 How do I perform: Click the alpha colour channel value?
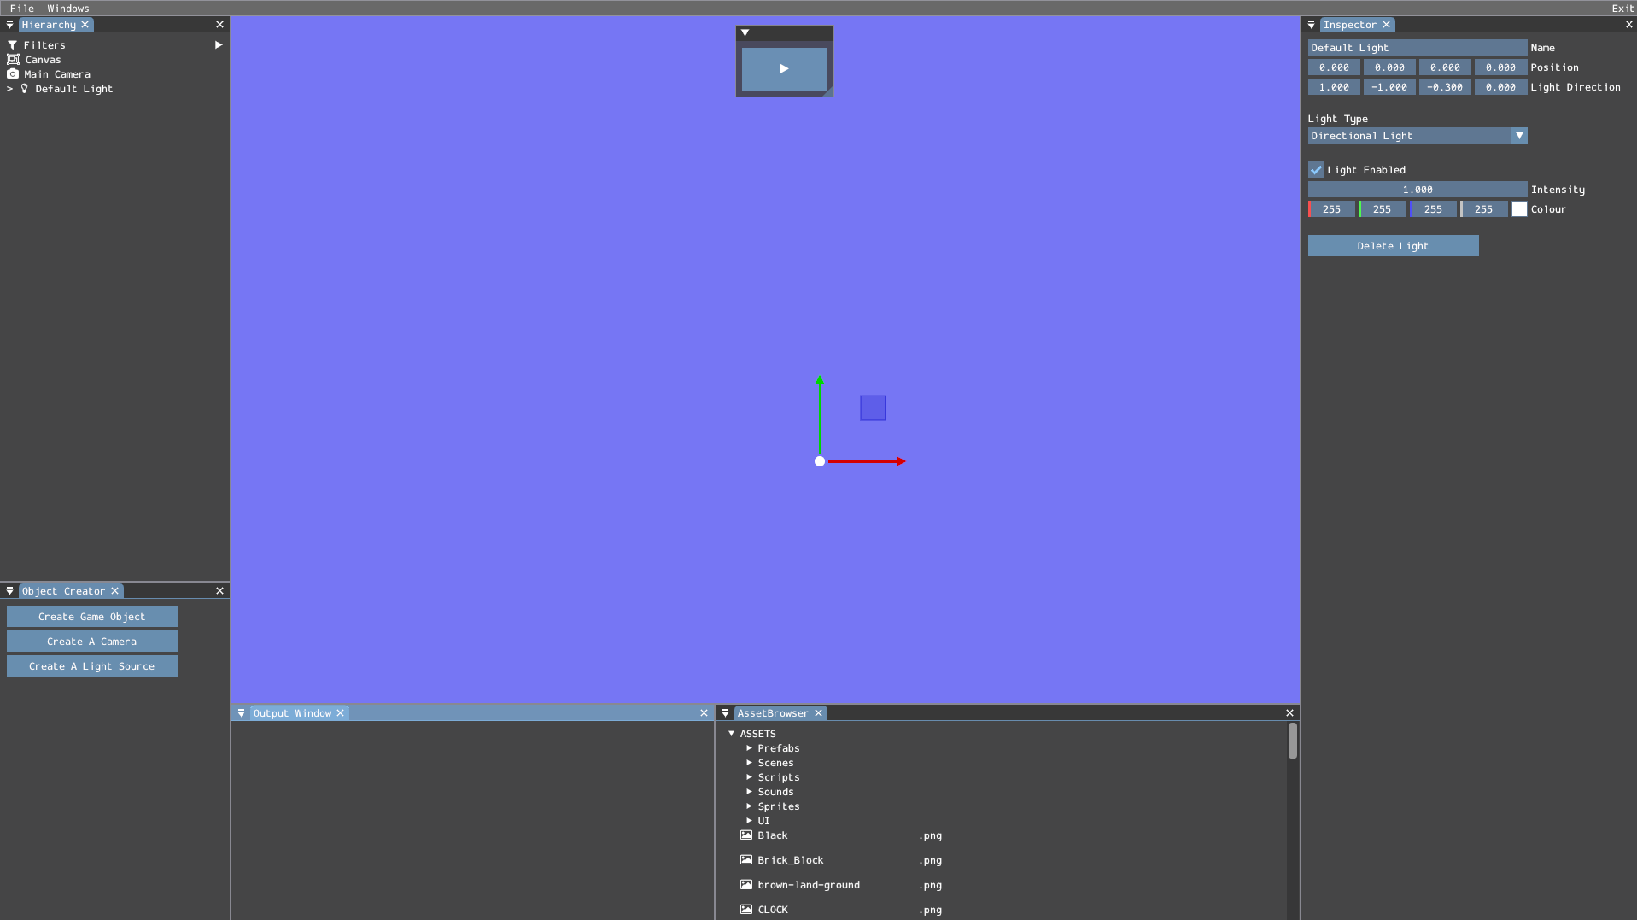click(x=1484, y=208)
